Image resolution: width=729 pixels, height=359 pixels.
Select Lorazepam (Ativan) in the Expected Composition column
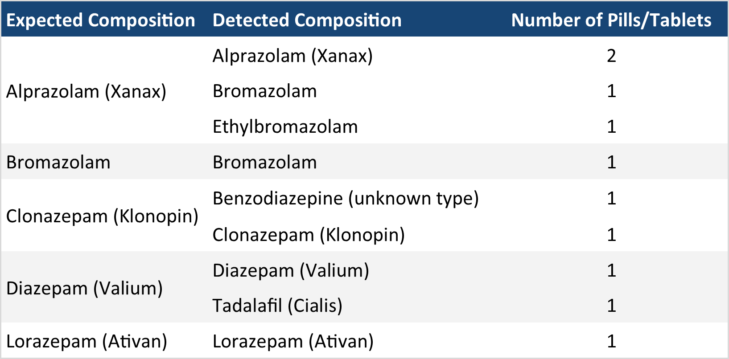(86, 342)
